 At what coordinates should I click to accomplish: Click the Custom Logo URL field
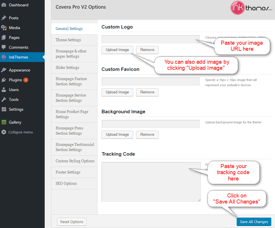pos(151,39)
